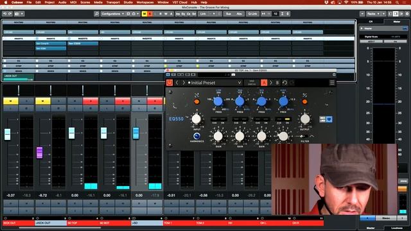Deactivate all solo red S toolbar button
The image size is (411, 231).
(150, 13)
